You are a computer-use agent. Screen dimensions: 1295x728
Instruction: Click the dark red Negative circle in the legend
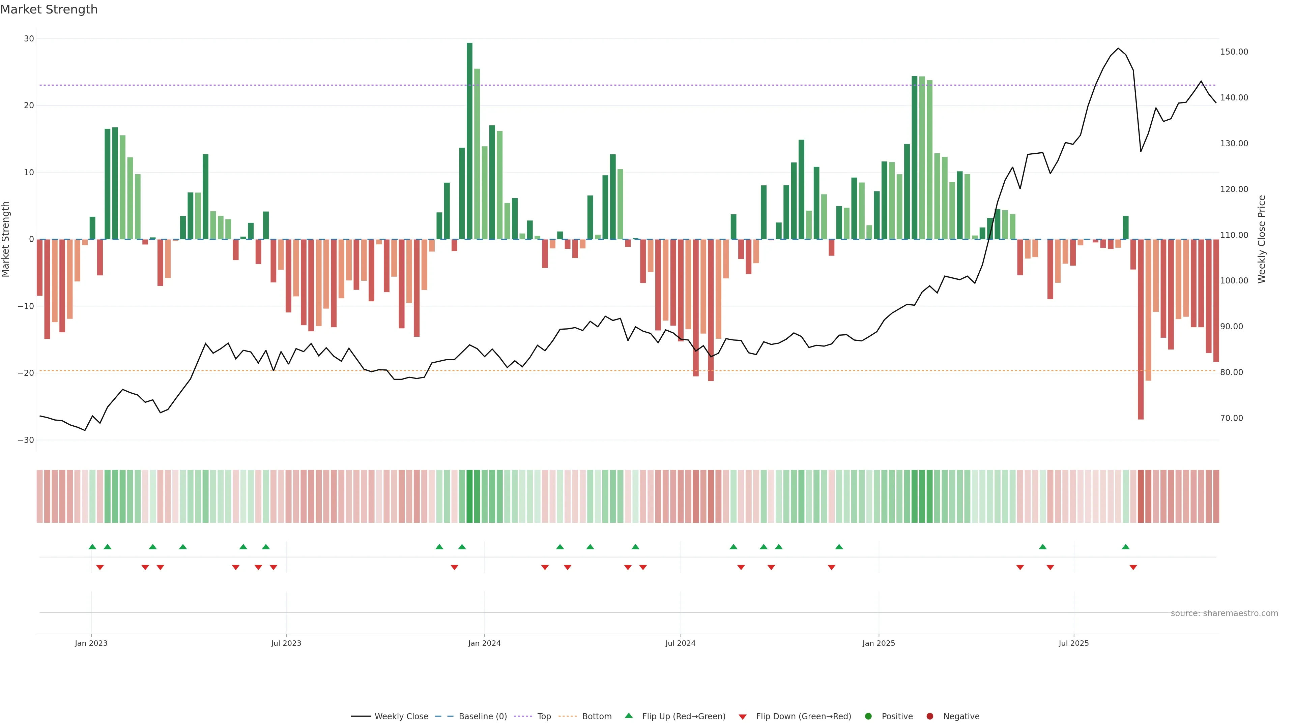coord(929,717)
